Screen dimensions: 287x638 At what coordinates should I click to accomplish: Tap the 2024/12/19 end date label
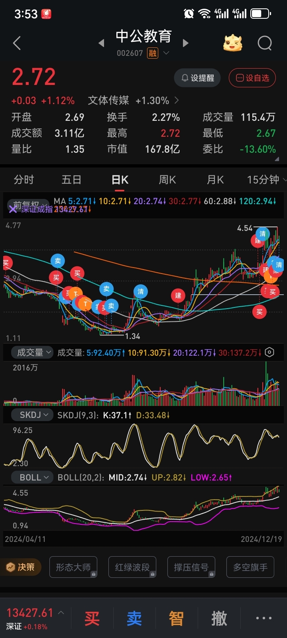(x=261, y=539)
